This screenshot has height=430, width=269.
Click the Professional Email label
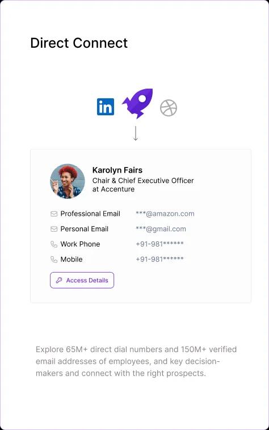click(x=90, y=214)
